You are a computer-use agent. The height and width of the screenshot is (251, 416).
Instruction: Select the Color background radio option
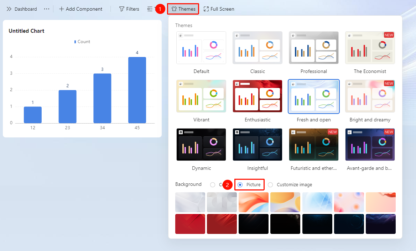(x=213, y=185)
